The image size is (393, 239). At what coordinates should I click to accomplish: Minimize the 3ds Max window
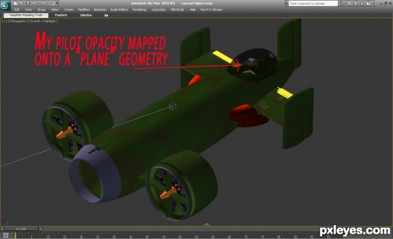[381, 3]
